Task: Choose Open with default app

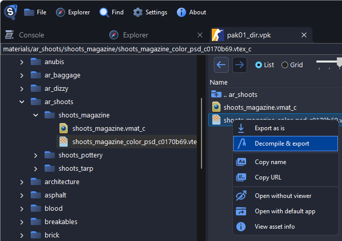Action: coord(286,211)
